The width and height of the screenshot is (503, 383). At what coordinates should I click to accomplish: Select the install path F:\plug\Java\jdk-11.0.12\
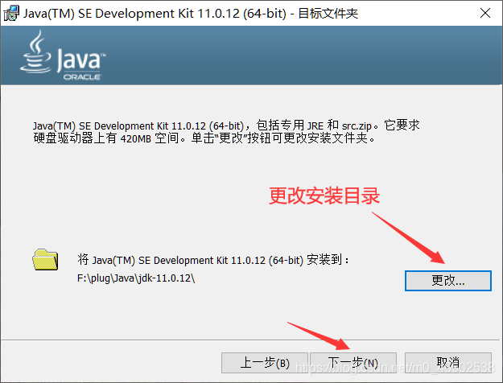pos(136,278)
